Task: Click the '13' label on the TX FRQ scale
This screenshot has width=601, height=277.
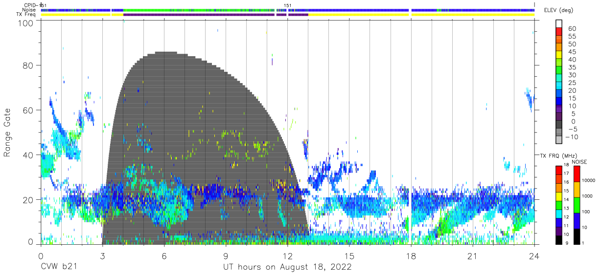Action: pyautogui.click(x=567, y=209)
